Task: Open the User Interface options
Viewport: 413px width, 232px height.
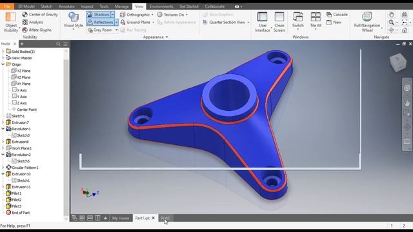Action: tap(263, 22)
